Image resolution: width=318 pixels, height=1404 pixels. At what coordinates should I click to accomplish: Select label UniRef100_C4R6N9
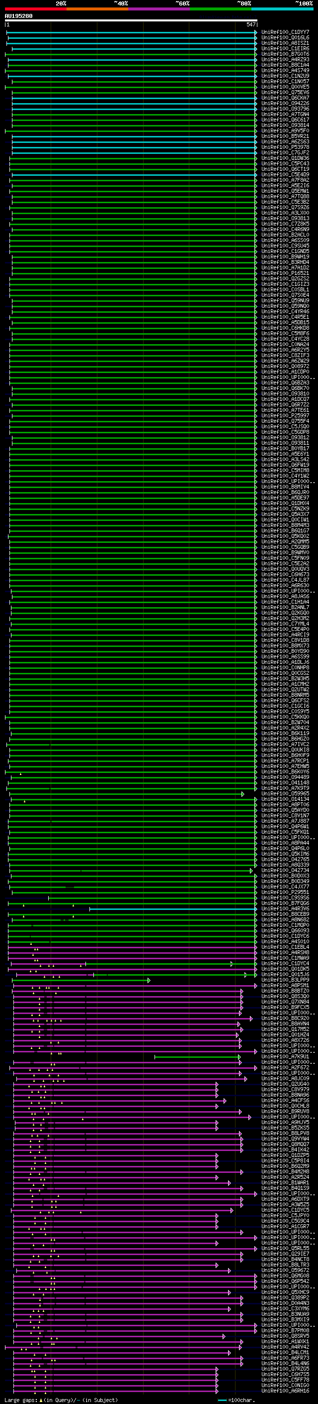coord(285,230)
